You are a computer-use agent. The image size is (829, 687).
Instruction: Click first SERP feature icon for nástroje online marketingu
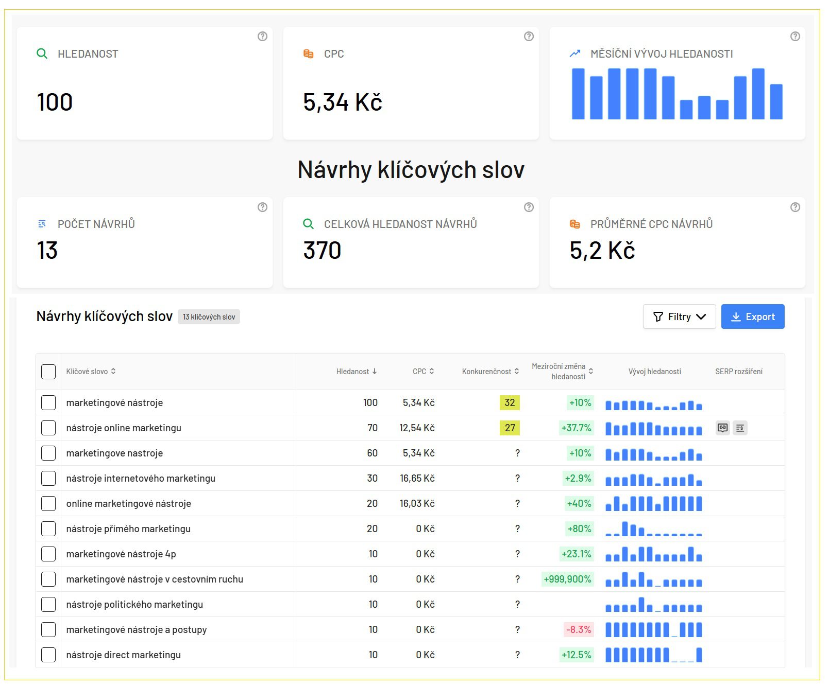pos(723,428)
